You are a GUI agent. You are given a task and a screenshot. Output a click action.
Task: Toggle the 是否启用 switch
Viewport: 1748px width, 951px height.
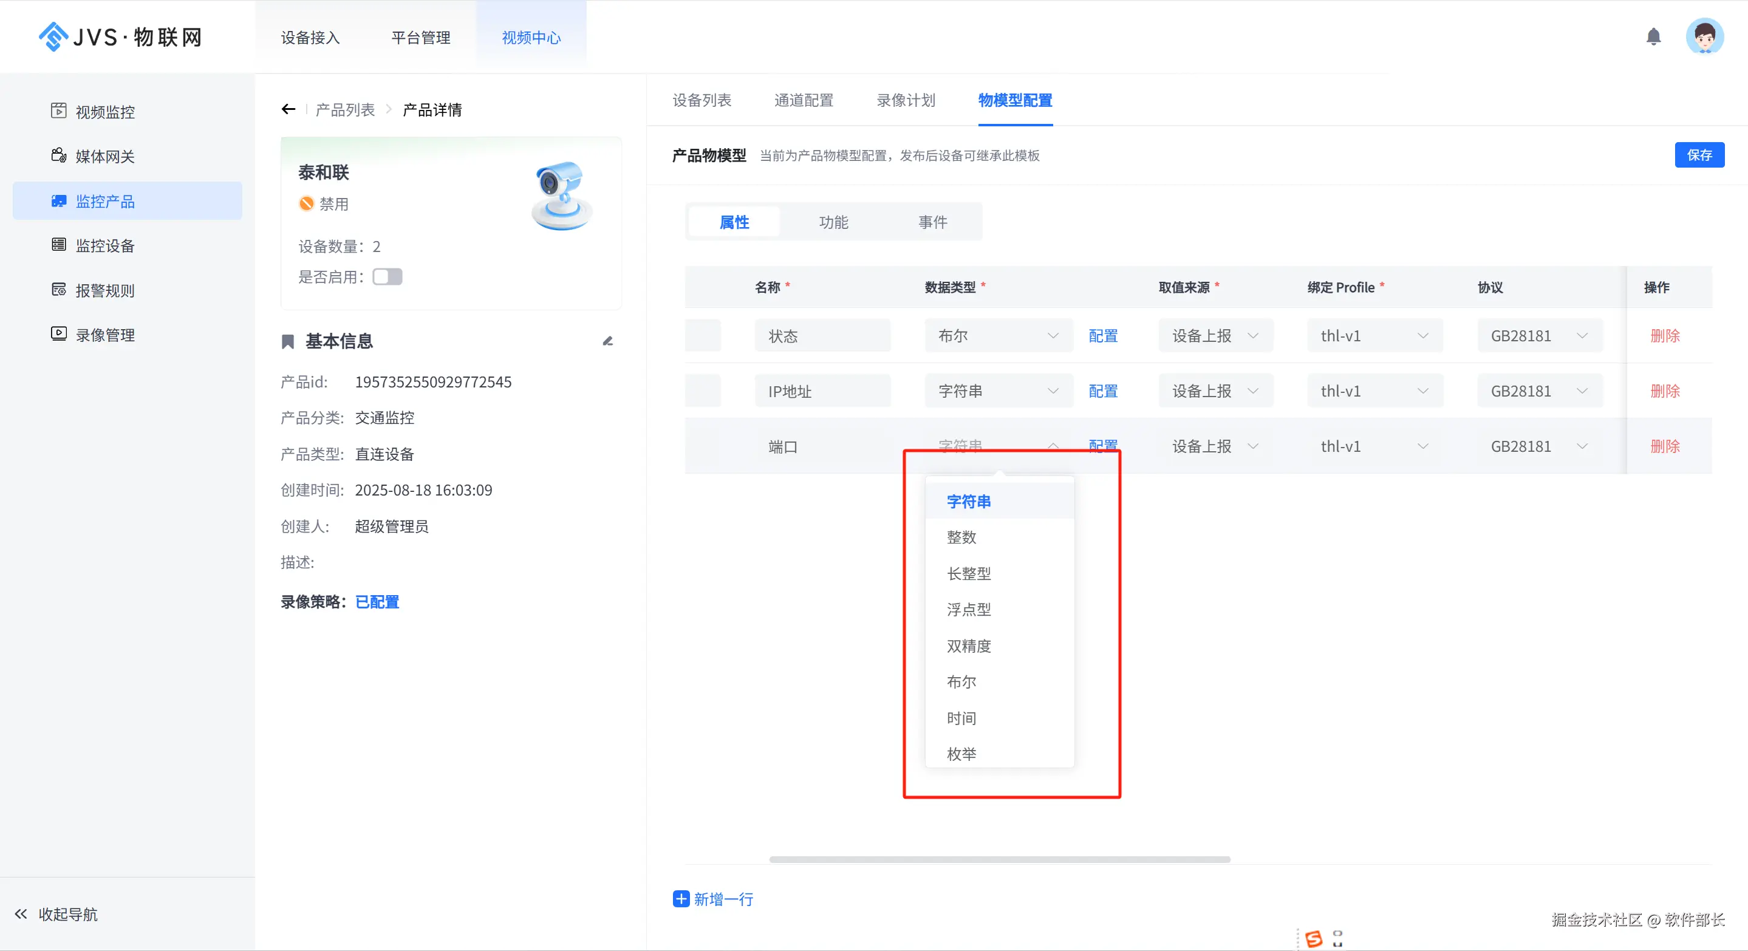pos(387,277)
